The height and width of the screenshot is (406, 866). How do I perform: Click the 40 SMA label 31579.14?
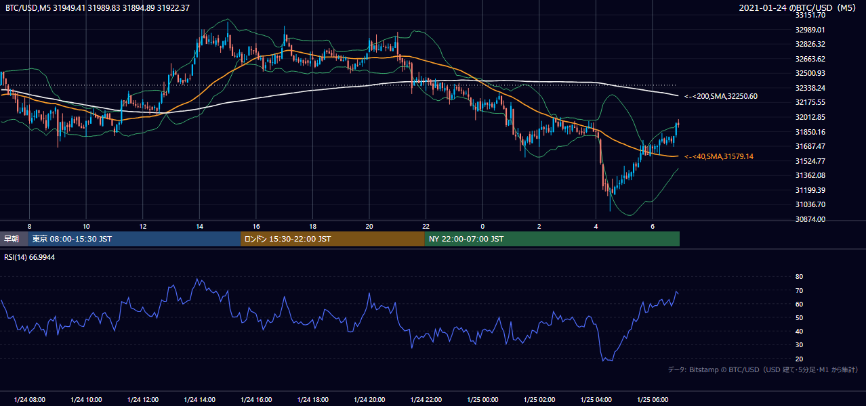pyautogui.click(x=719, y=156)
